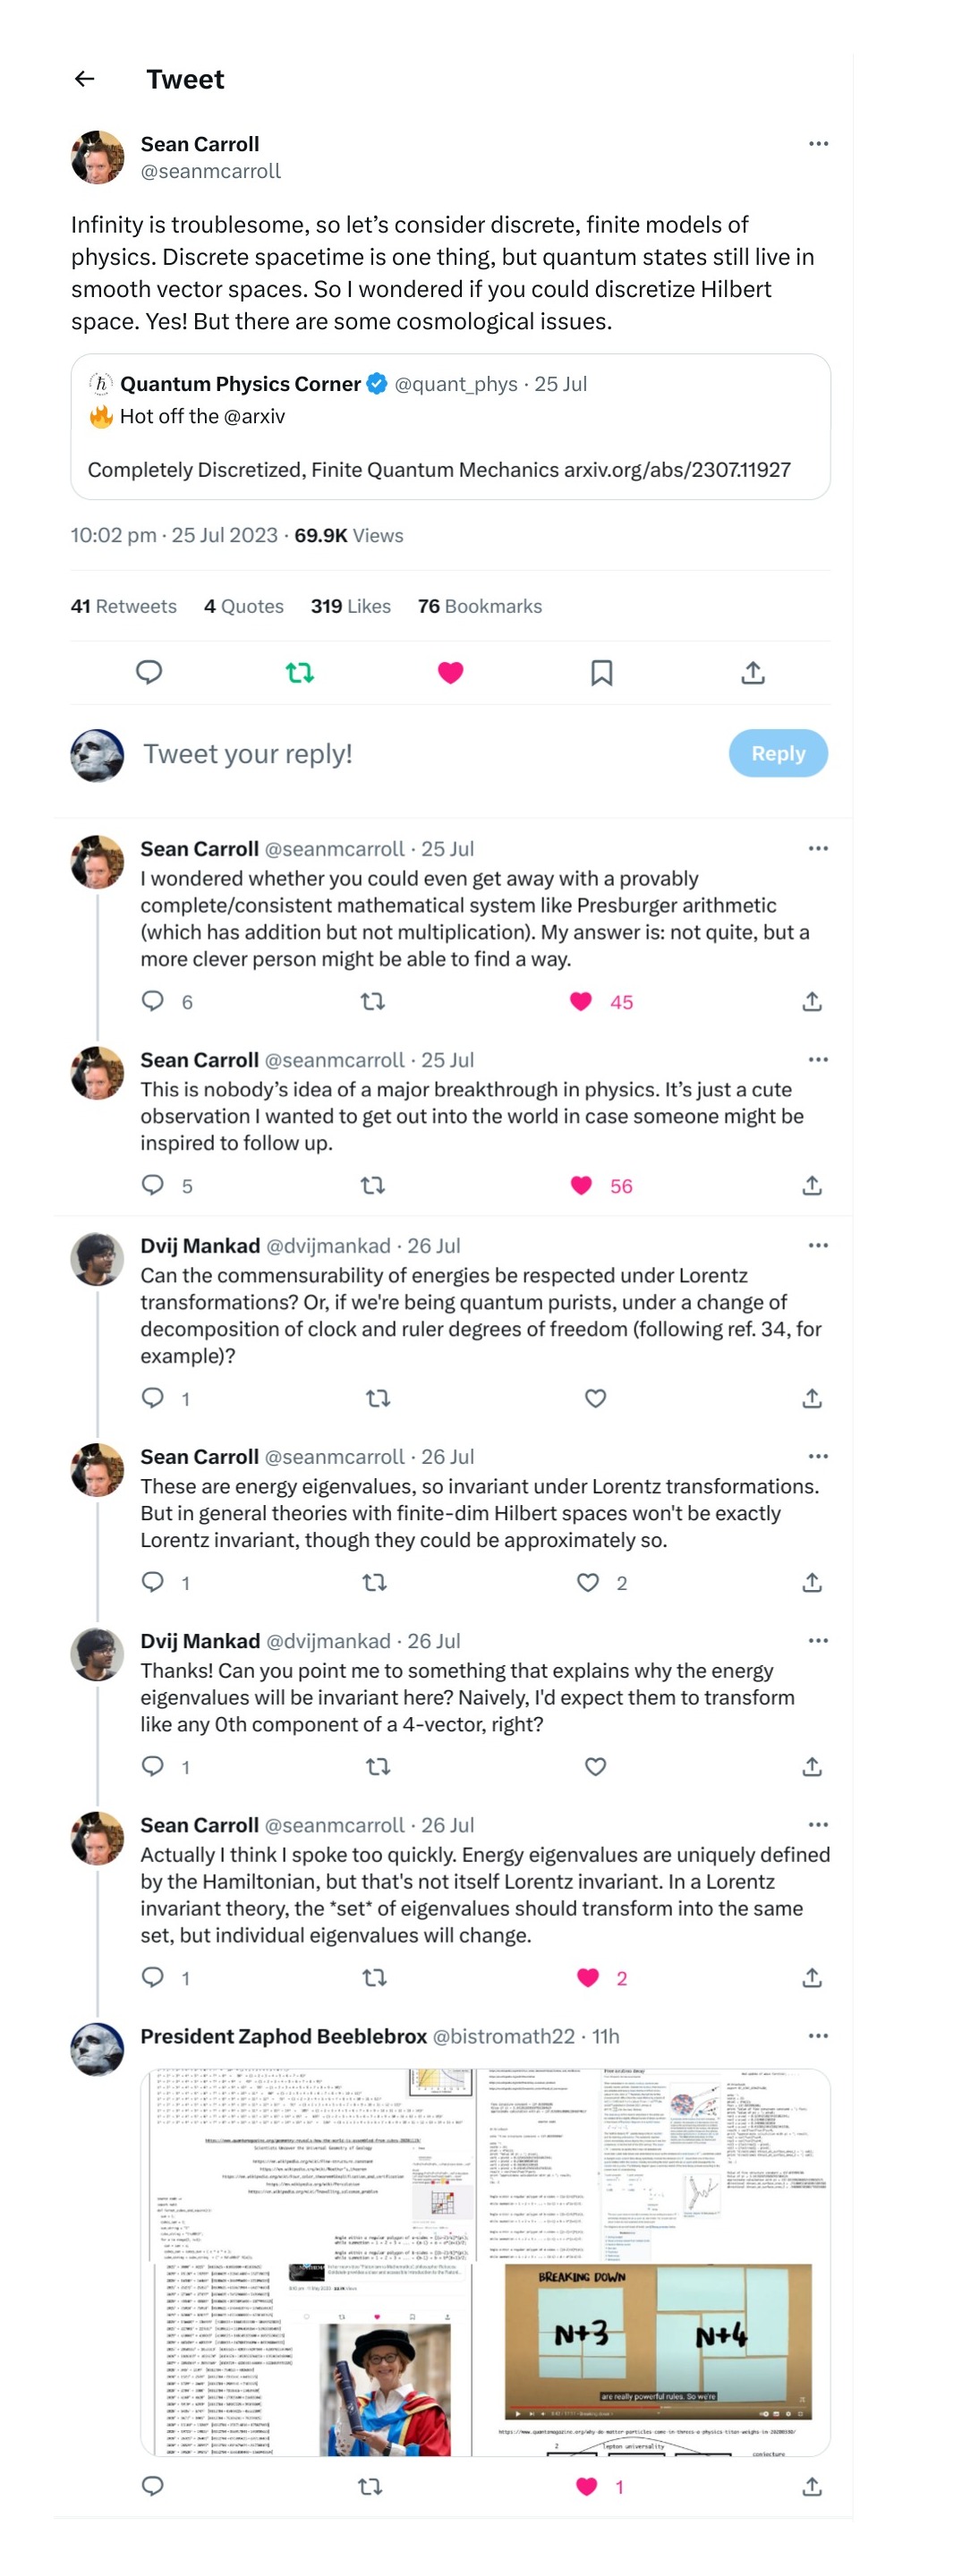The image size is (971, 2576).
Task: Reply to the 'spoke too quickly' tweet
Action: pos(152,1977)
